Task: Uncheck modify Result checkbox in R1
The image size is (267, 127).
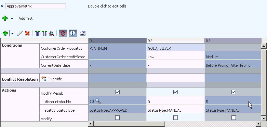Action: point(117,92)
